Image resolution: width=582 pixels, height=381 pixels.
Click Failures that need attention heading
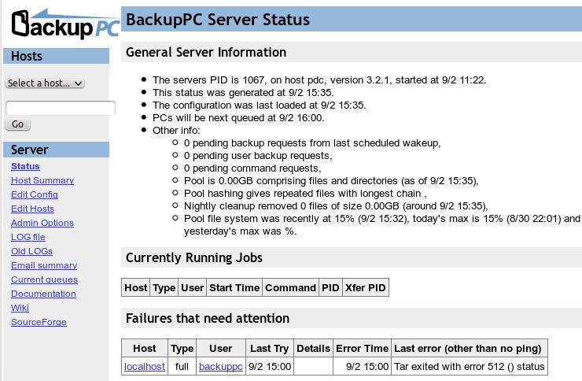click(x=208, y=318)
